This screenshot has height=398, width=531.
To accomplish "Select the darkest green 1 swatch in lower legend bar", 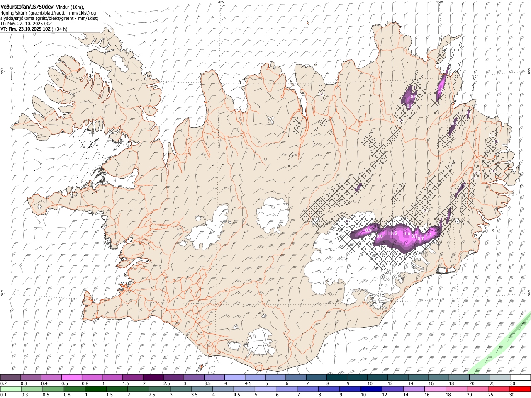I will (x=95, y=389).
